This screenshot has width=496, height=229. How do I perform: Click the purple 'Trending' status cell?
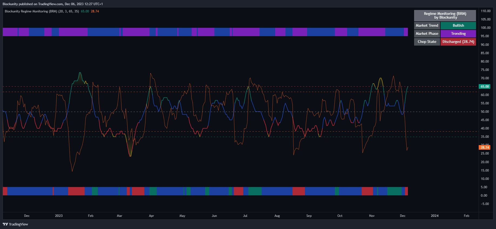click(458, 34)
